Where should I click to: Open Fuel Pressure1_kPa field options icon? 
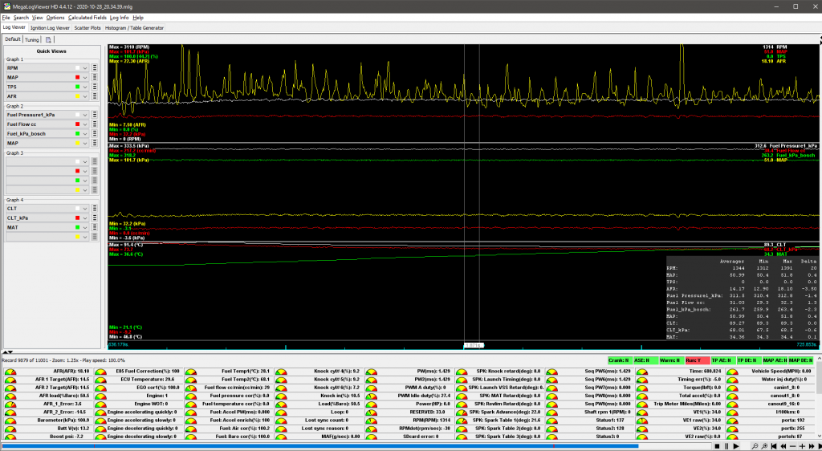95,115
